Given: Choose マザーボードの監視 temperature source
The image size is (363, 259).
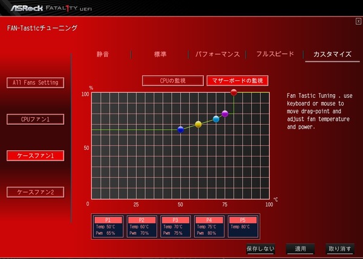Looking at the screenshot, I should 238,81.
